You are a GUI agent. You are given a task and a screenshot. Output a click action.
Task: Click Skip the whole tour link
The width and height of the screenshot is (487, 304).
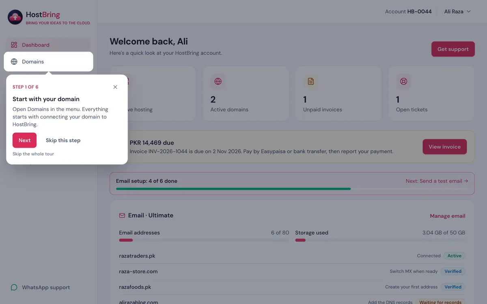pyautogui.click(x=33, y=154)
